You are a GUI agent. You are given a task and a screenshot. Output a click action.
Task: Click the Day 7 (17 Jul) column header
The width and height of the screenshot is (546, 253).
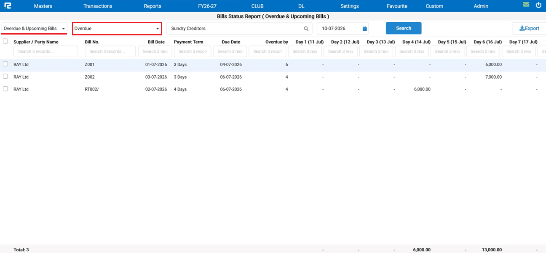[523, 42]
